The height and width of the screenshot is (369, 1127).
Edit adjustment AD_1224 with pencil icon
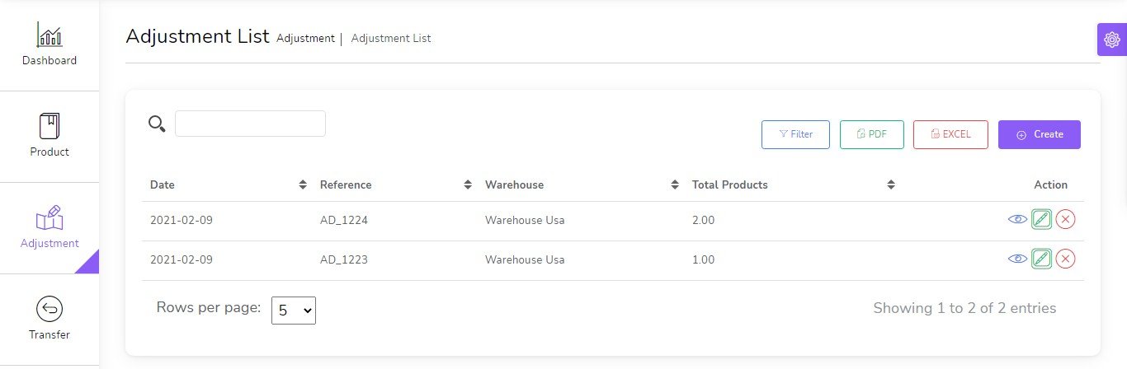1041,219
